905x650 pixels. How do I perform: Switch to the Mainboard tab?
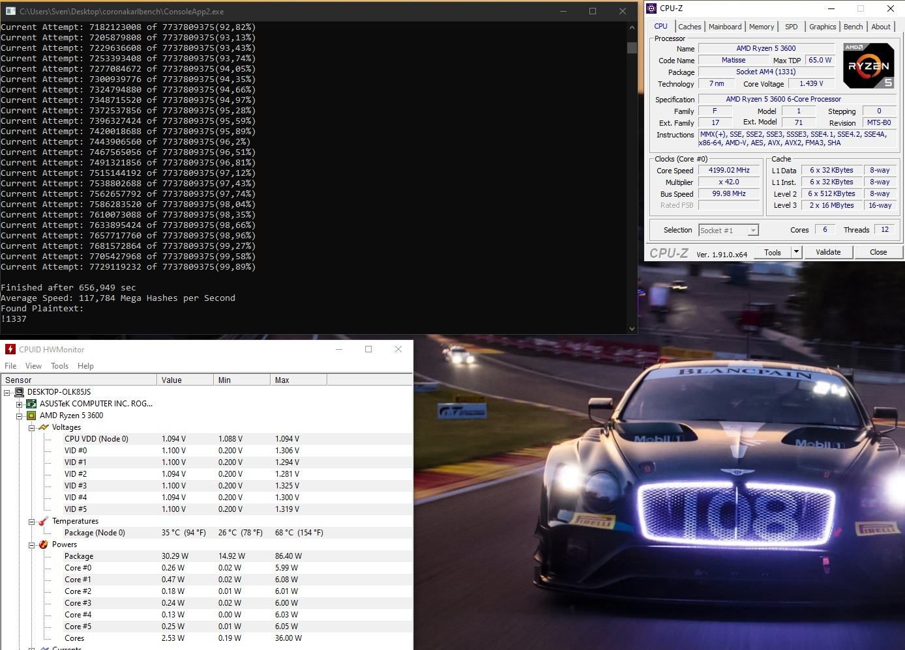(x=725, y=27)
